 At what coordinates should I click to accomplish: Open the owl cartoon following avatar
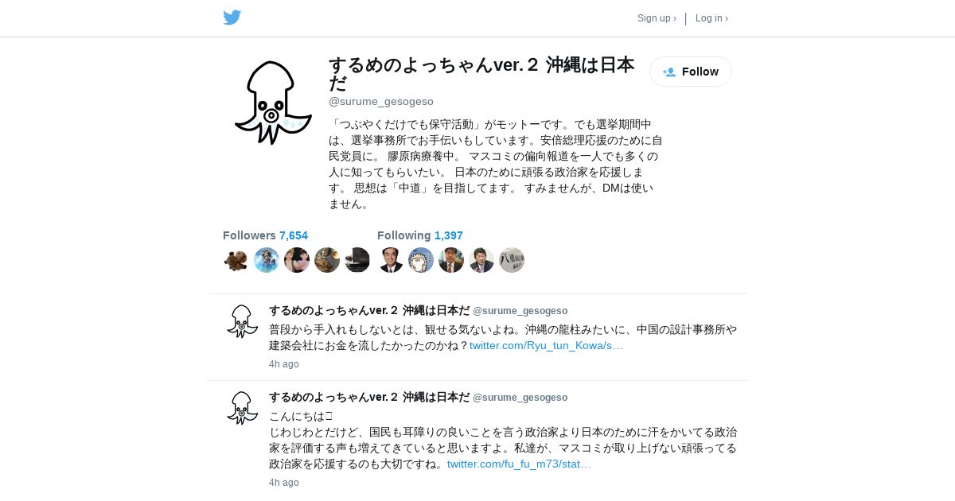pos(420,260)
